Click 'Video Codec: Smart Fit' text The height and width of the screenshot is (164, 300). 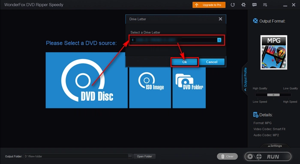[x=269, y=129]
